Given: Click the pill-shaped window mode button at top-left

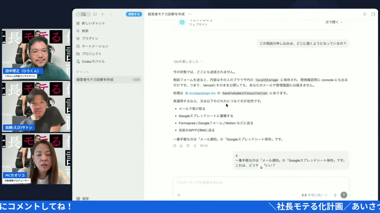Looking at the screenshot, I should (83, 14).
